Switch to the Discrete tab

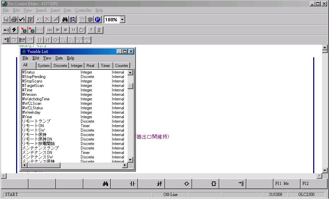pos(60,65)
